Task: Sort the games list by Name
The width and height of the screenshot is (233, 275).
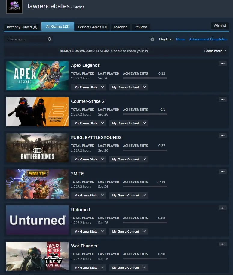Action: coord(181,39)
